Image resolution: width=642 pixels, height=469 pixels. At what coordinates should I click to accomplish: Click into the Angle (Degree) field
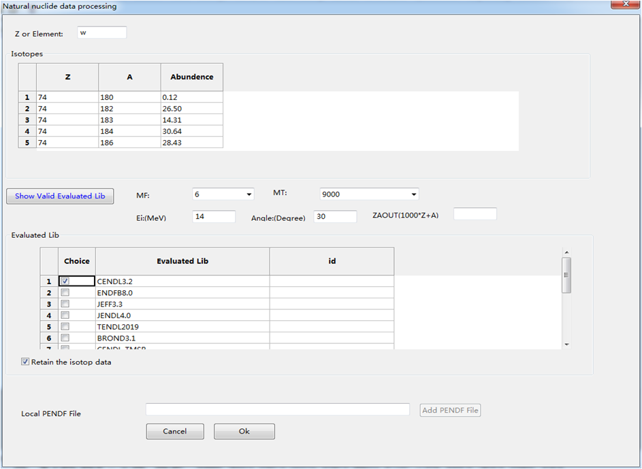coord(335,217)
